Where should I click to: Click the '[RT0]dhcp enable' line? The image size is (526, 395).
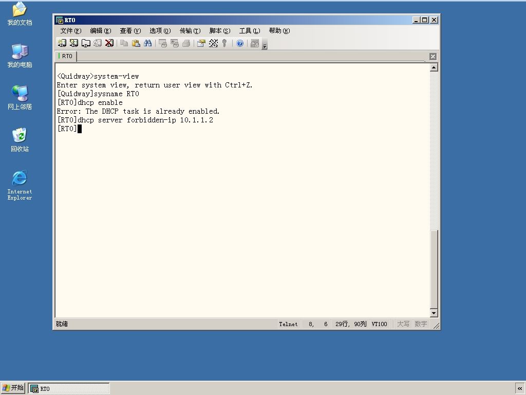[90, 102]
